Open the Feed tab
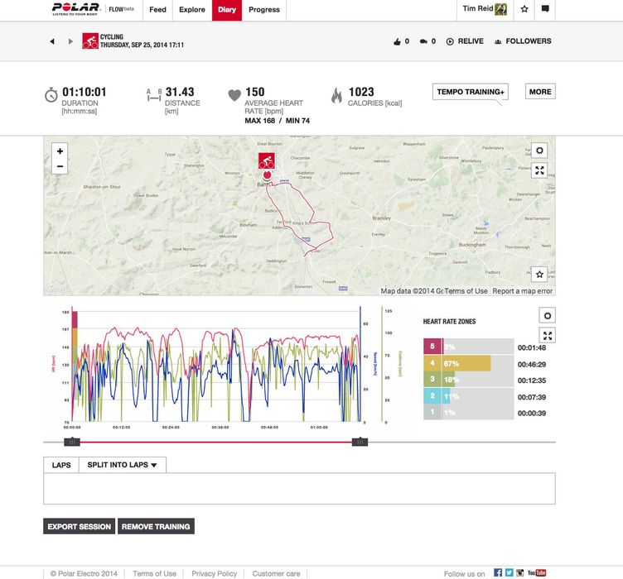Image resolution: width=623 pixels, height=579 pixels. [x=157, y=10]
